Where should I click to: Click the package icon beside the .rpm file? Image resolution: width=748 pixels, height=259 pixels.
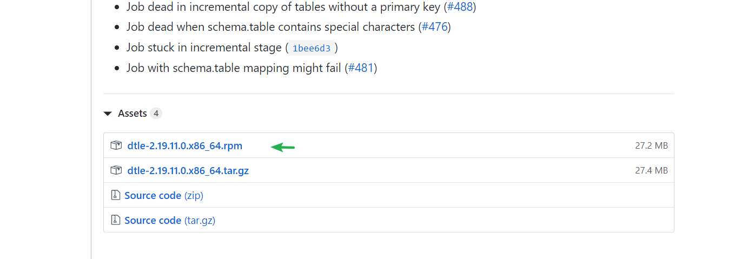(116, 145)
